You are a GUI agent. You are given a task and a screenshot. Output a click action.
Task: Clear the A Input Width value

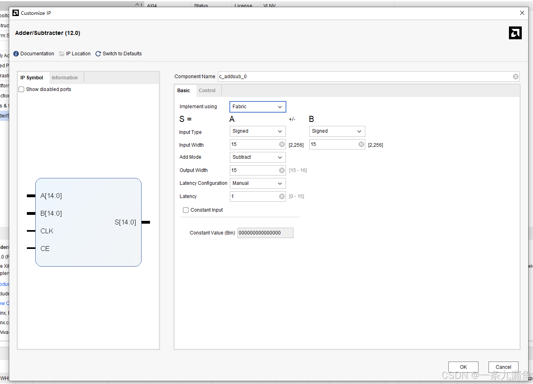(x=282, y=144)
